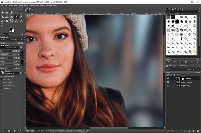The width and height of the screenshot is (201, 133).
Task: Swap foreground and background colors
Action: point(14,28)
